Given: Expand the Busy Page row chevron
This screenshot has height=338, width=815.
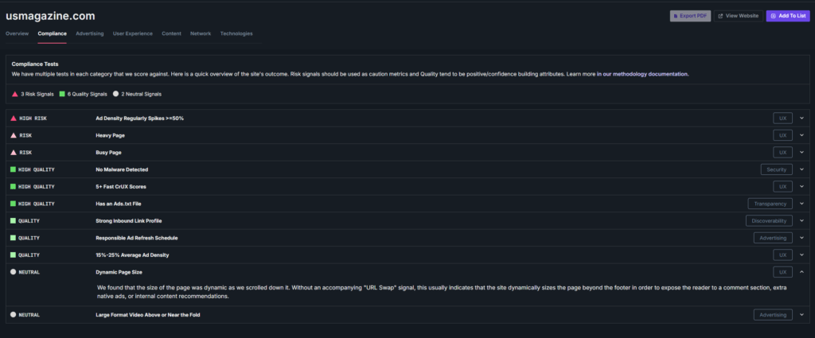Looking at the screenshot, I should pos(801,153).
